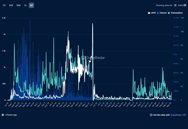
Task: Click 'Get this data with' text
Action: [x=162, y=115]
